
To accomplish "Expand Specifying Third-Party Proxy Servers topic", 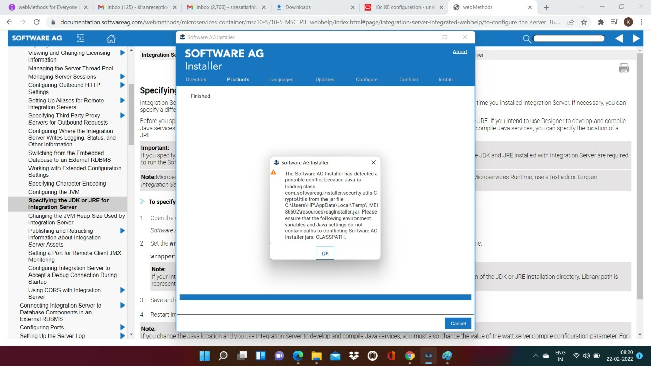I will pyautogui.click(x=122, y=115).
